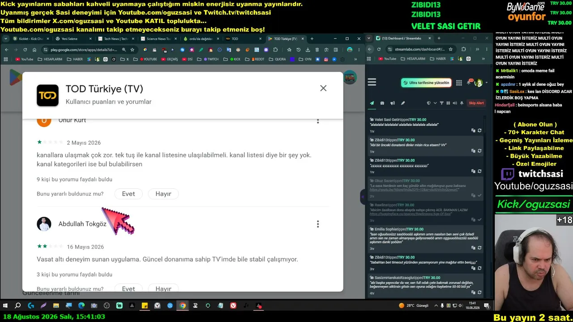This screenshot has width=573, height=322.
Task: Open home page in the Play Store browser
Action: pos(34,50)
